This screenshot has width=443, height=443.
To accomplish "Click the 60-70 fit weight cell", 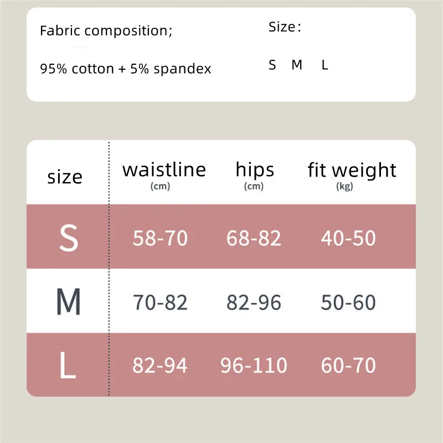I will [348, 365].
